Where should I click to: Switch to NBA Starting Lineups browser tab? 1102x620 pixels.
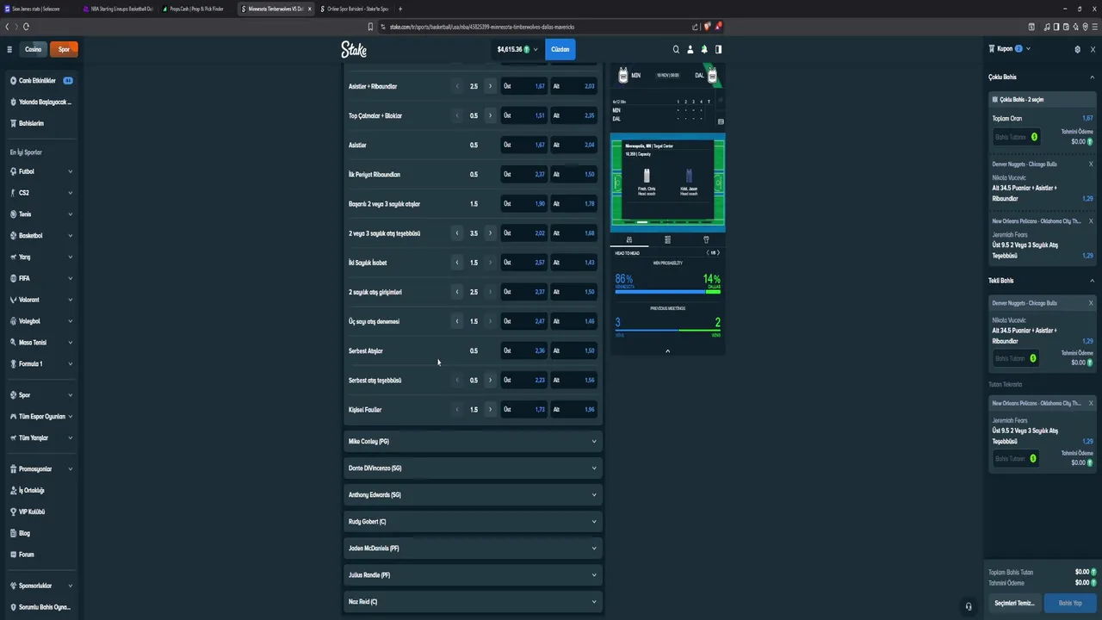point(120,9)
